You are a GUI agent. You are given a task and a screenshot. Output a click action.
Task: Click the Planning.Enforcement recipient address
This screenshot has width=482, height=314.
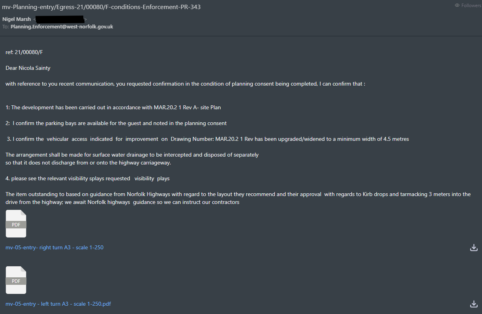point(62,27)
